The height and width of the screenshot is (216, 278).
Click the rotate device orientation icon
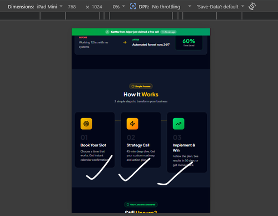252,7
